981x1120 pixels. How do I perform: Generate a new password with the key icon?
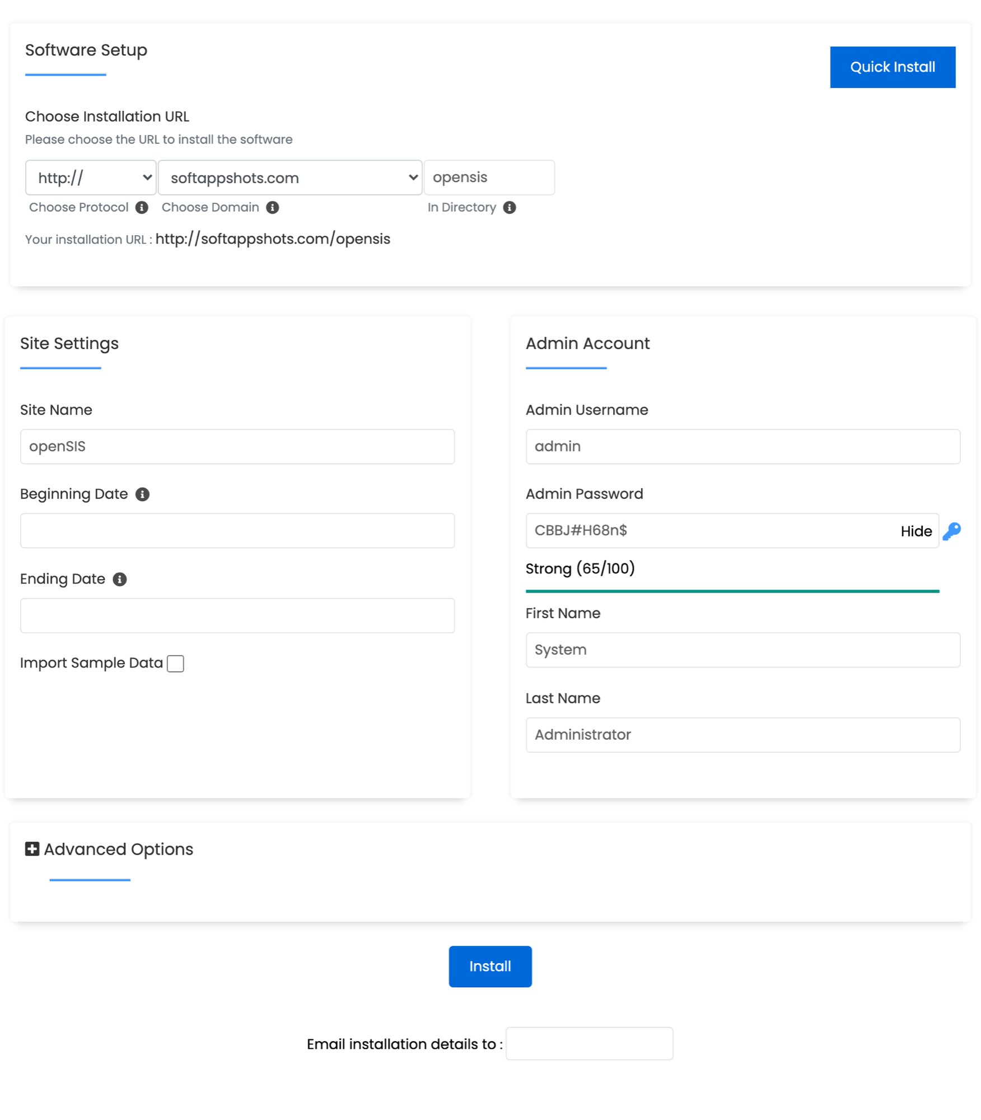click(x=952, y=531)
